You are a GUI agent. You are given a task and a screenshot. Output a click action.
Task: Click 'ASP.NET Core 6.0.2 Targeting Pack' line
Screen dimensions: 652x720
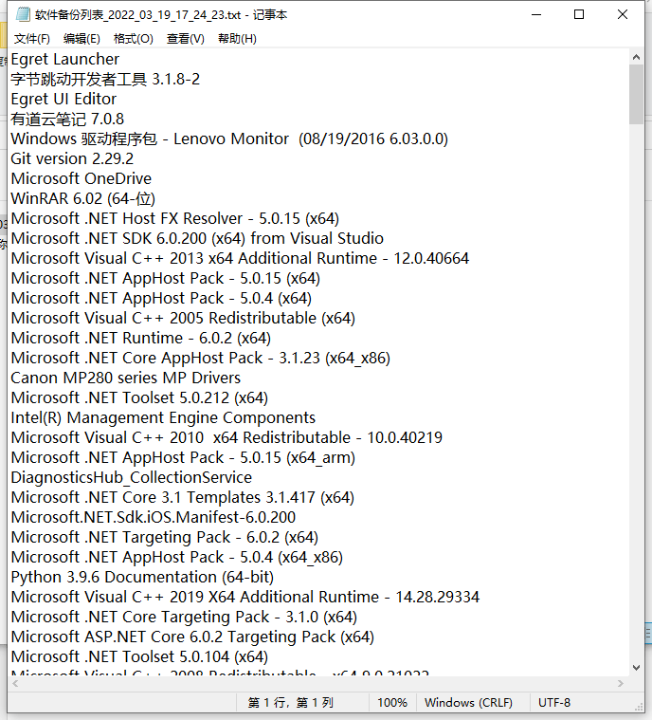click(x=192, y=637)
